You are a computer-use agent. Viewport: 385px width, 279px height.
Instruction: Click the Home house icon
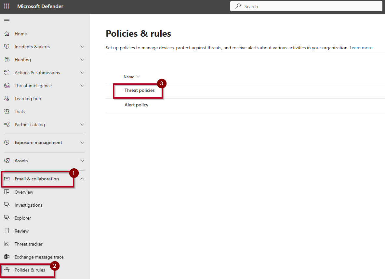point(7,34)
